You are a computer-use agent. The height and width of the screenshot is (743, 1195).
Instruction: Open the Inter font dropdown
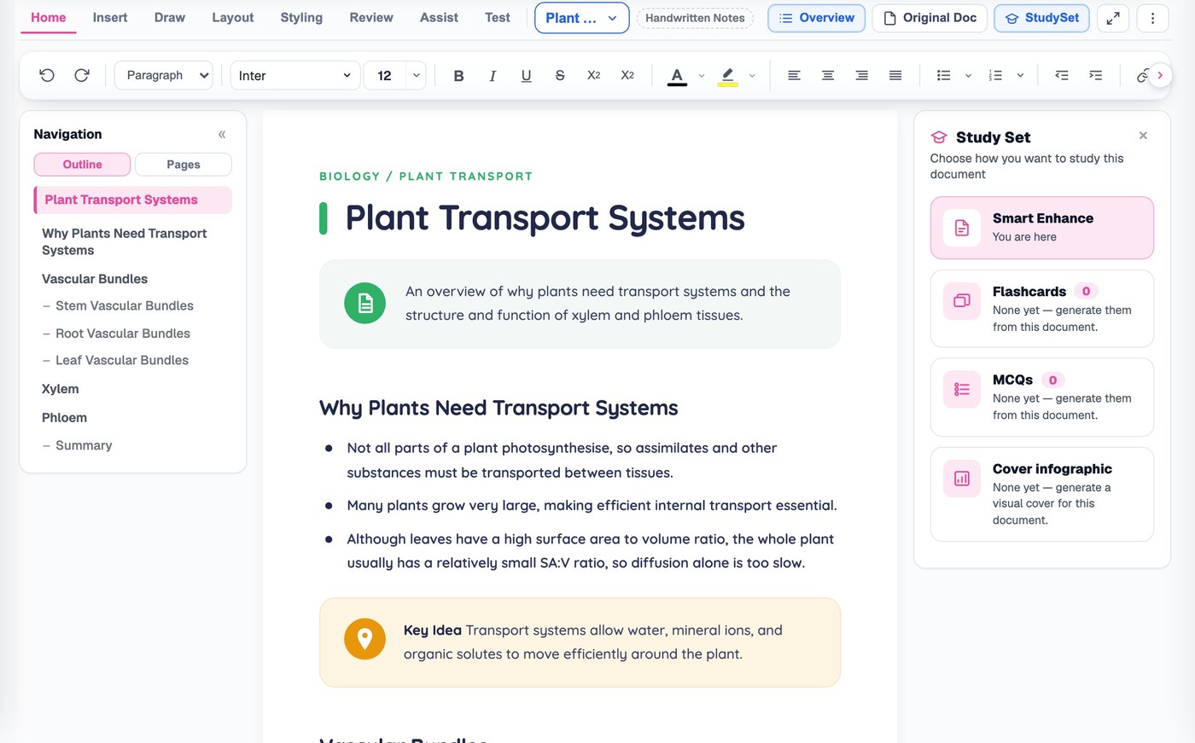(294, 75)
